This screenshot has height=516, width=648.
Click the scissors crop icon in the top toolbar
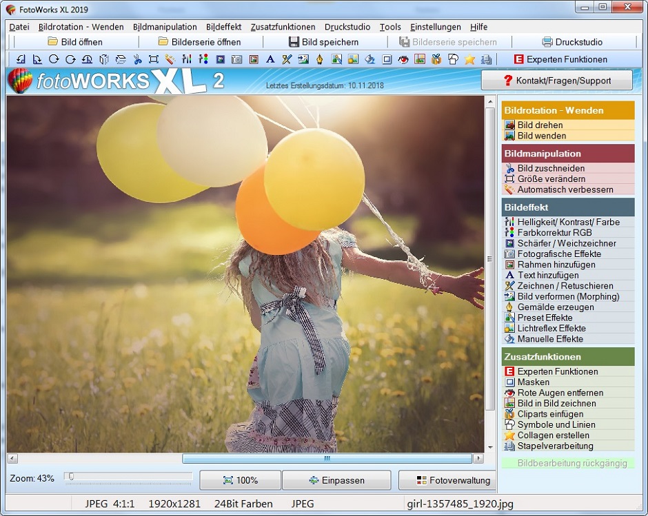[137, 59]
